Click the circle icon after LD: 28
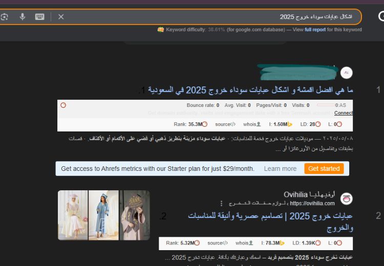This screenshot has width=384, height=266. 318,124
